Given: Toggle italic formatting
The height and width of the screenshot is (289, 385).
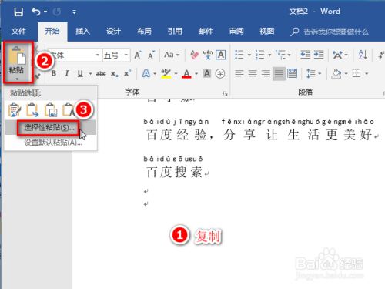Looking at the screenshot, I should pyautogui.click(x=67, y=74).
